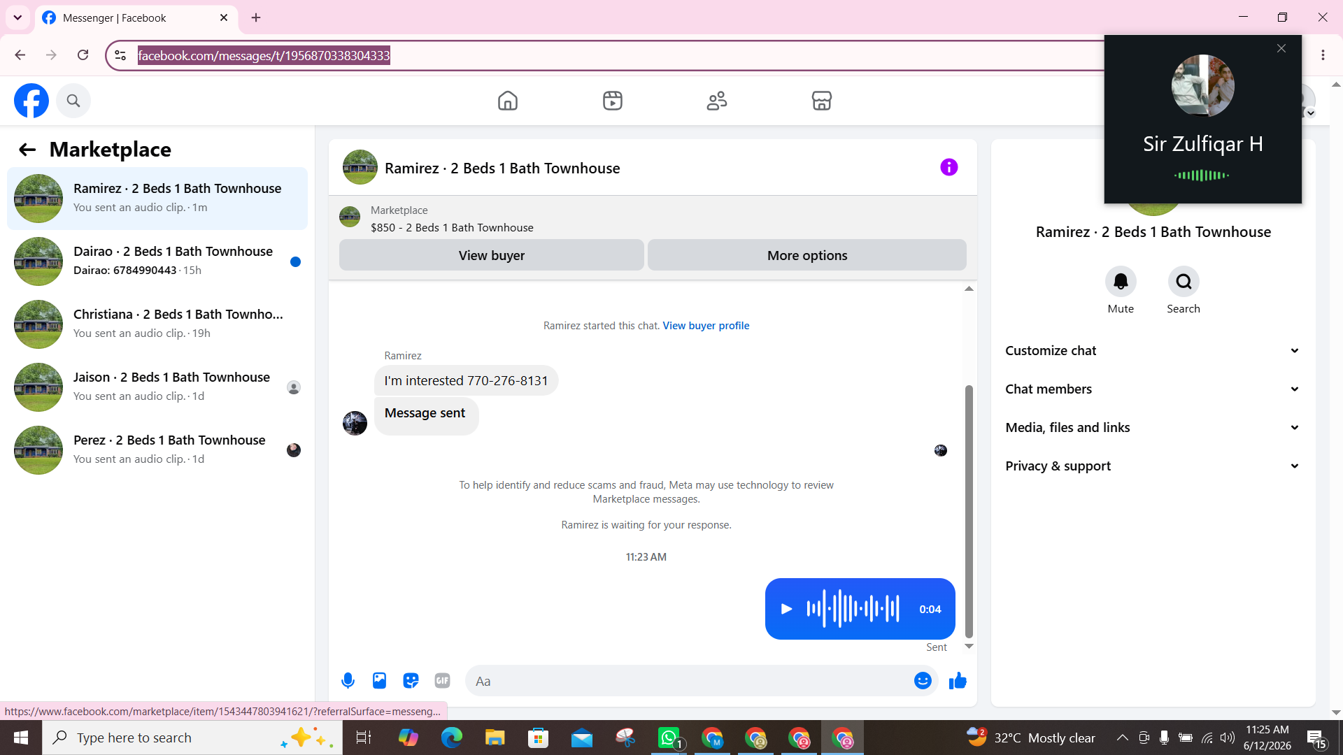Send a thumbs-up like
This screenshot has width=1343, height=755.
tap(958, 680)
